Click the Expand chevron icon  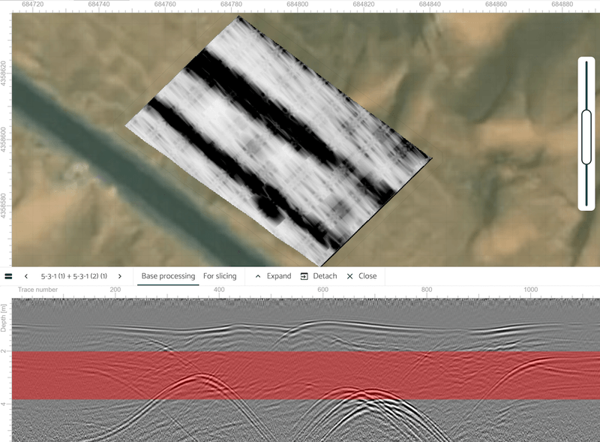click(258, 276)
